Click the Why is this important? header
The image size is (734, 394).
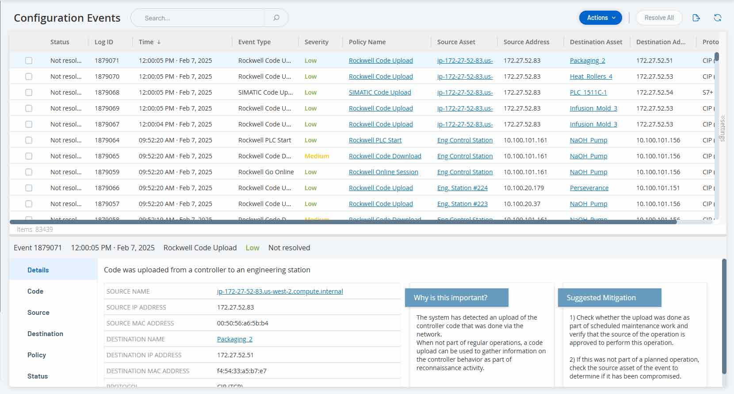[456, 298]
